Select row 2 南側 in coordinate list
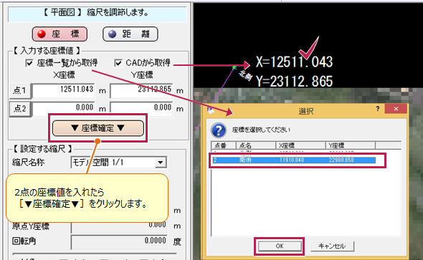This screenshot has width=423, height=260. coord(294,160)
